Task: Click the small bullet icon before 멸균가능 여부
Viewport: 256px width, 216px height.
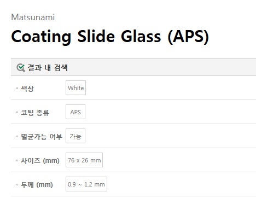Action: pos(18,136)
